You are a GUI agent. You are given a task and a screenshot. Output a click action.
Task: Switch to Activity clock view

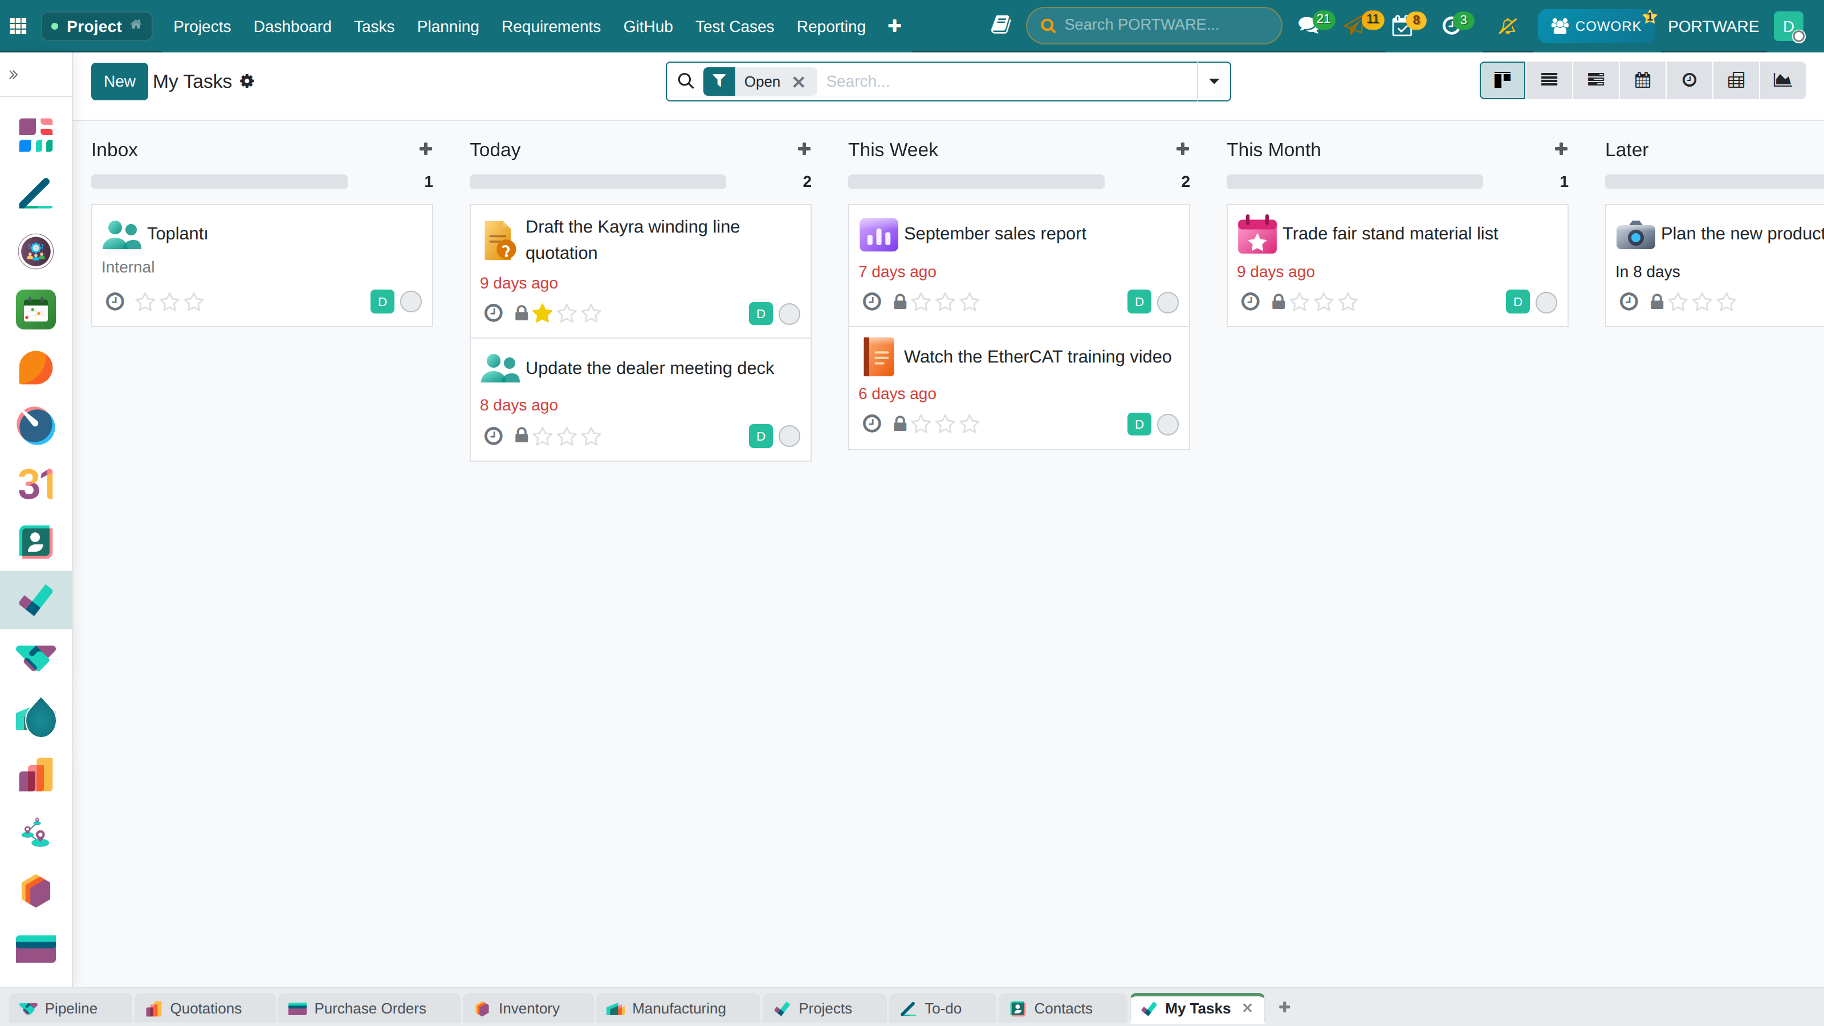1689,80
